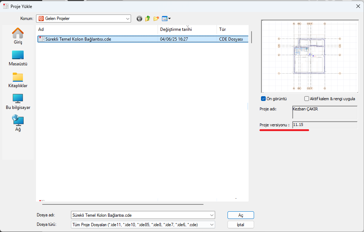Select the file name Sürekli Temel Kolon Bağlantısı.cde
Image resolution: width=364 pixels, height=232 pixels.
78,39
